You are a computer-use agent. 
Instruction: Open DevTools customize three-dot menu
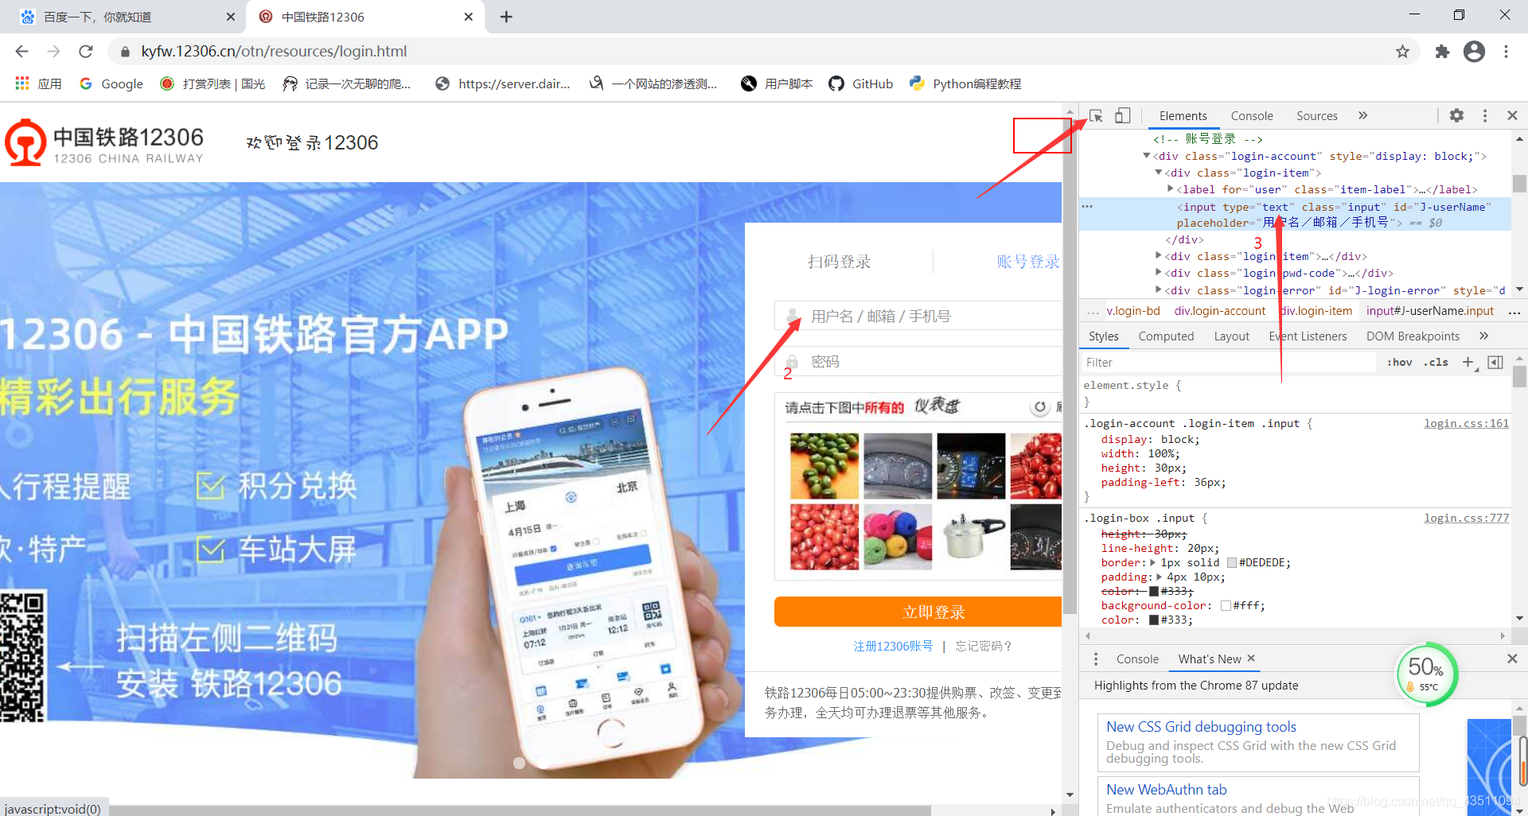[x=1485, y=115]
